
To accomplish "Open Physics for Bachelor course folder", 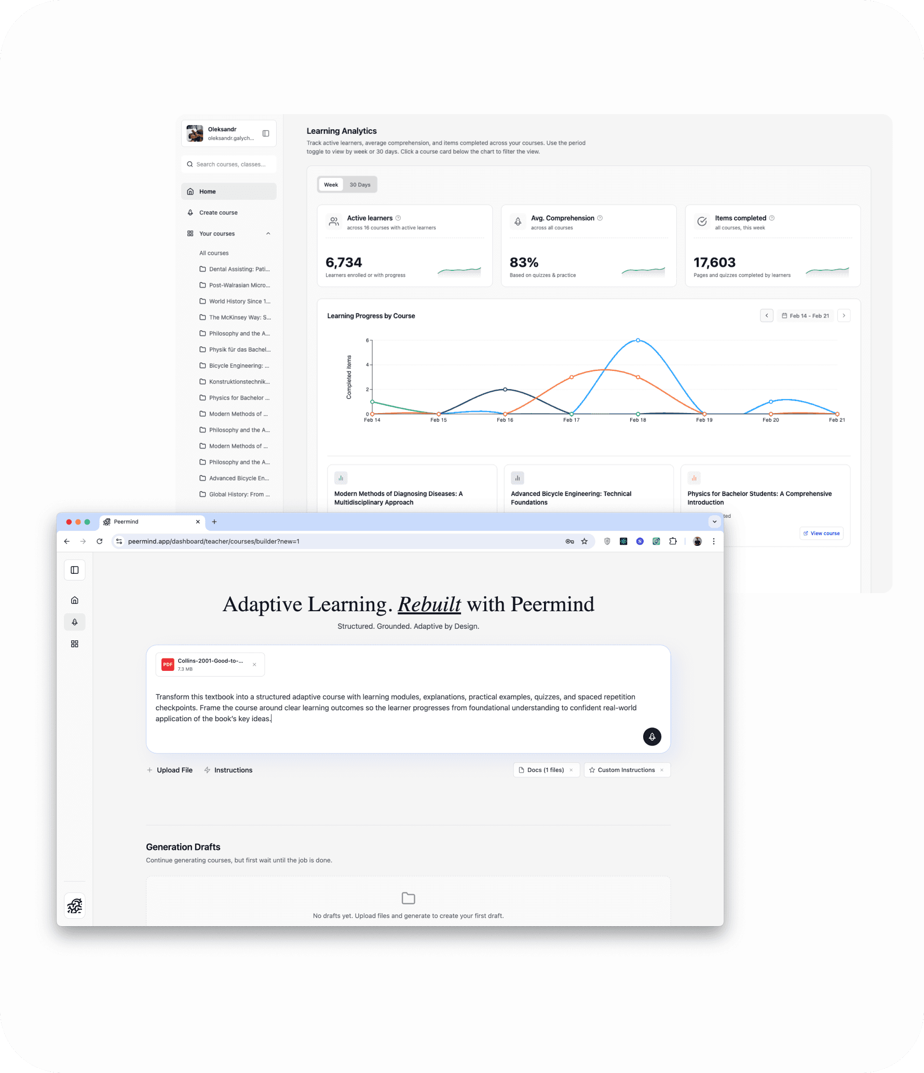I will click(235, 398).
